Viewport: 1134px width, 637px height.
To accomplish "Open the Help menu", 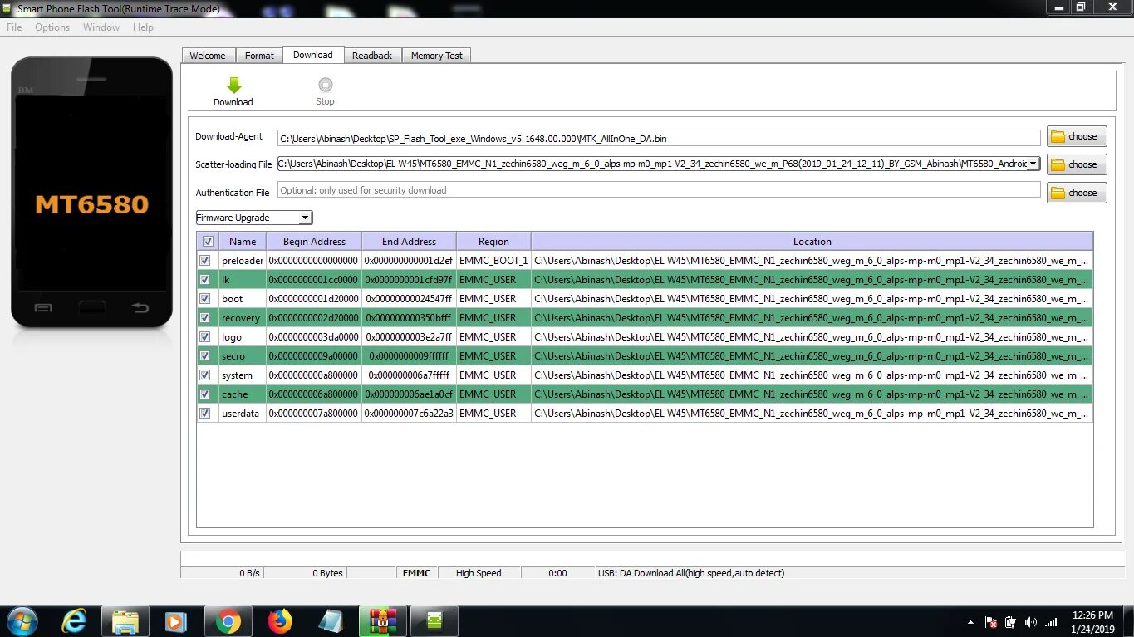I will point(143,27).
